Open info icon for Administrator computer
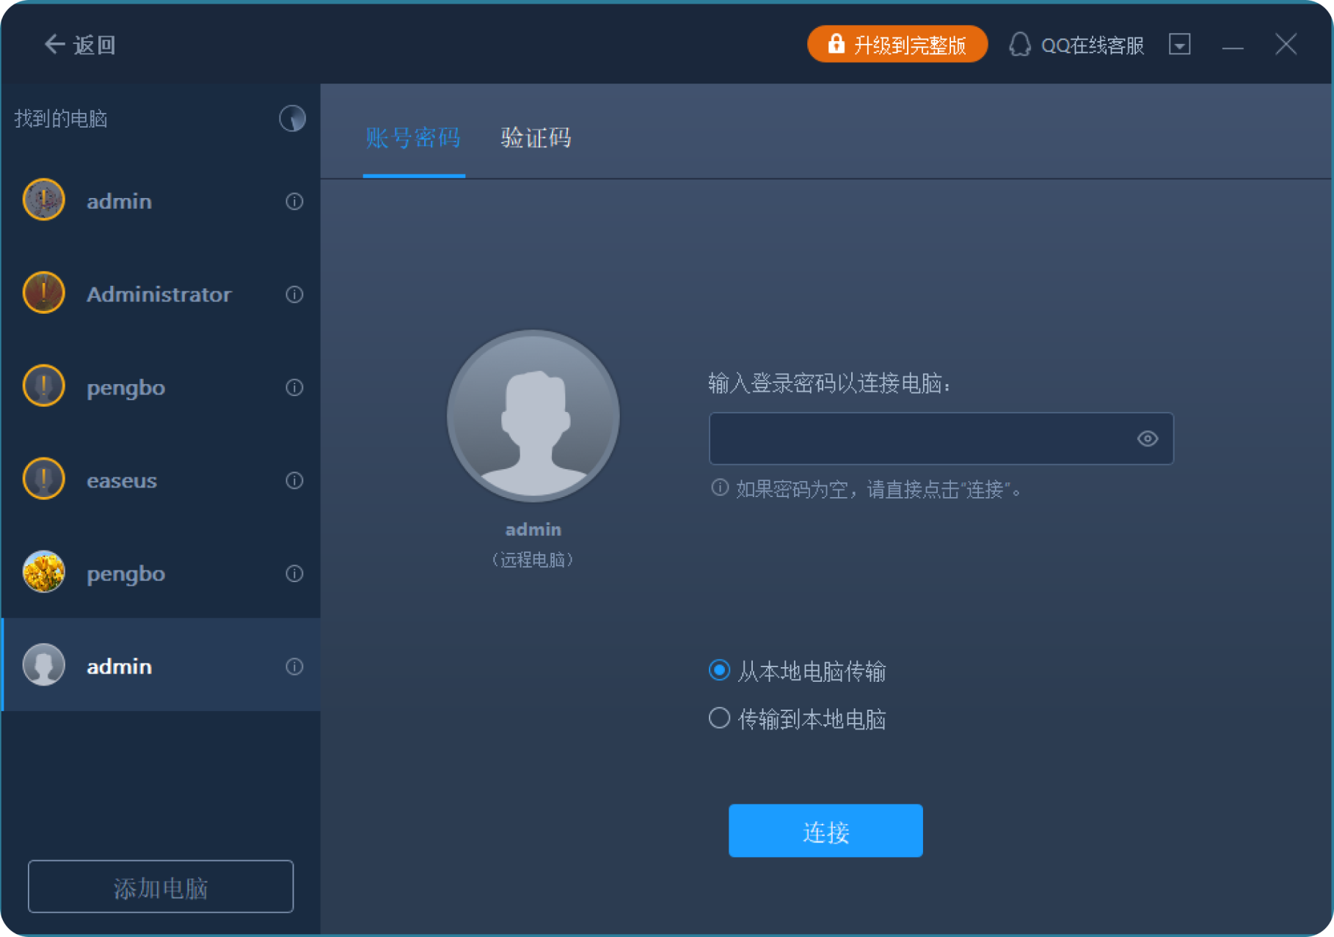Image resolution: width=1334 pixels, height=937 pixels. [294, 295]
